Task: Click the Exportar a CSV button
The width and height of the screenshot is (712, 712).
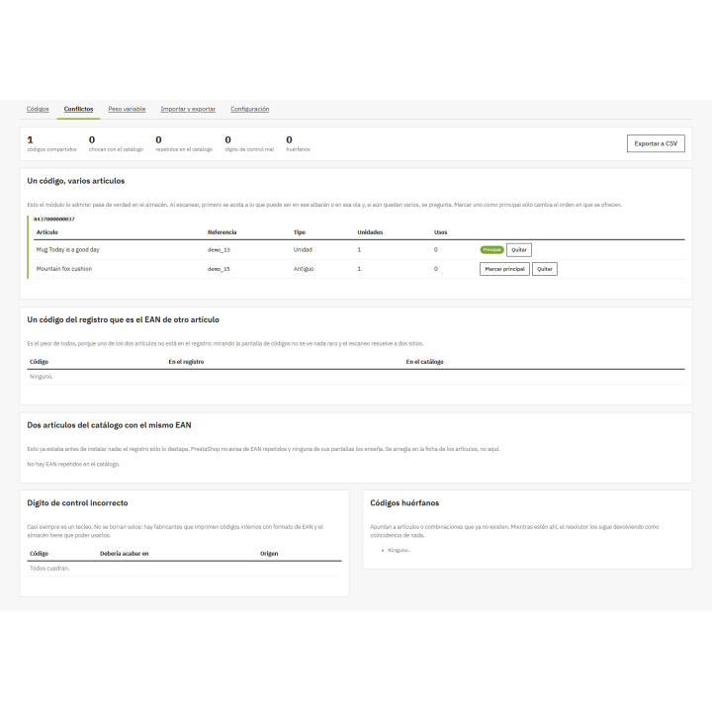Action: 656,143
